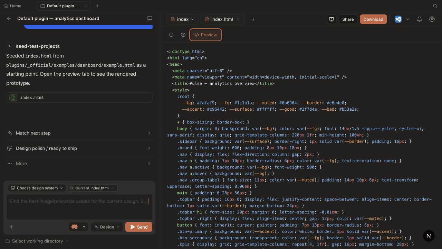Open settings gear
Viewport: 442px width, 249px height.
click(432, 19)
